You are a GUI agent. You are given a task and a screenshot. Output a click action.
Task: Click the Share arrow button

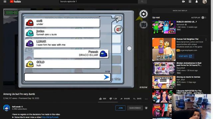coord(125,99)
